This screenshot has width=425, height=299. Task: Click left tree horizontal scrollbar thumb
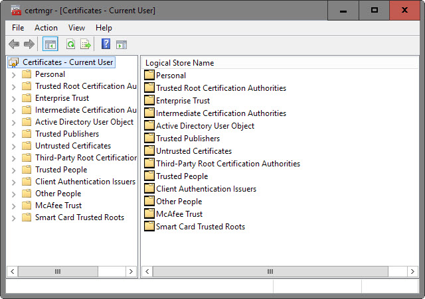pos(58,271)
